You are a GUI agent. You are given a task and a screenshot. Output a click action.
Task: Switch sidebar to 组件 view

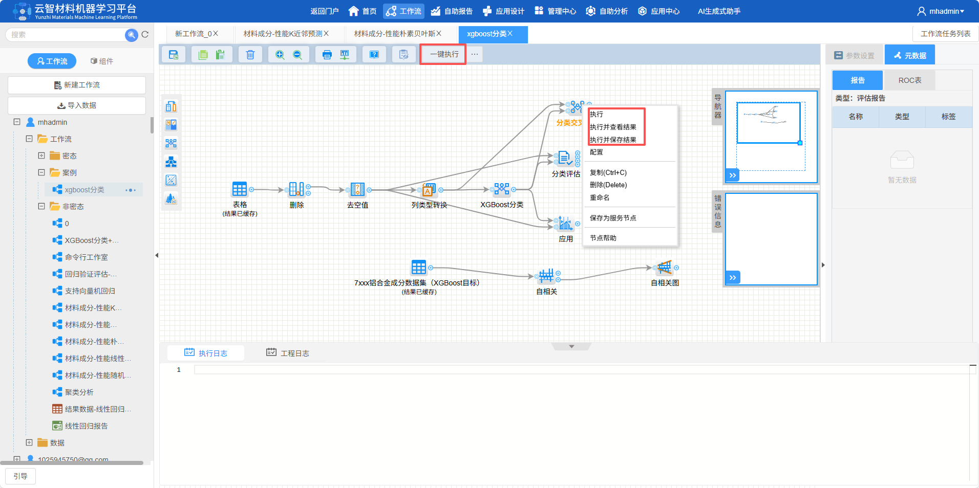(102, 61)
